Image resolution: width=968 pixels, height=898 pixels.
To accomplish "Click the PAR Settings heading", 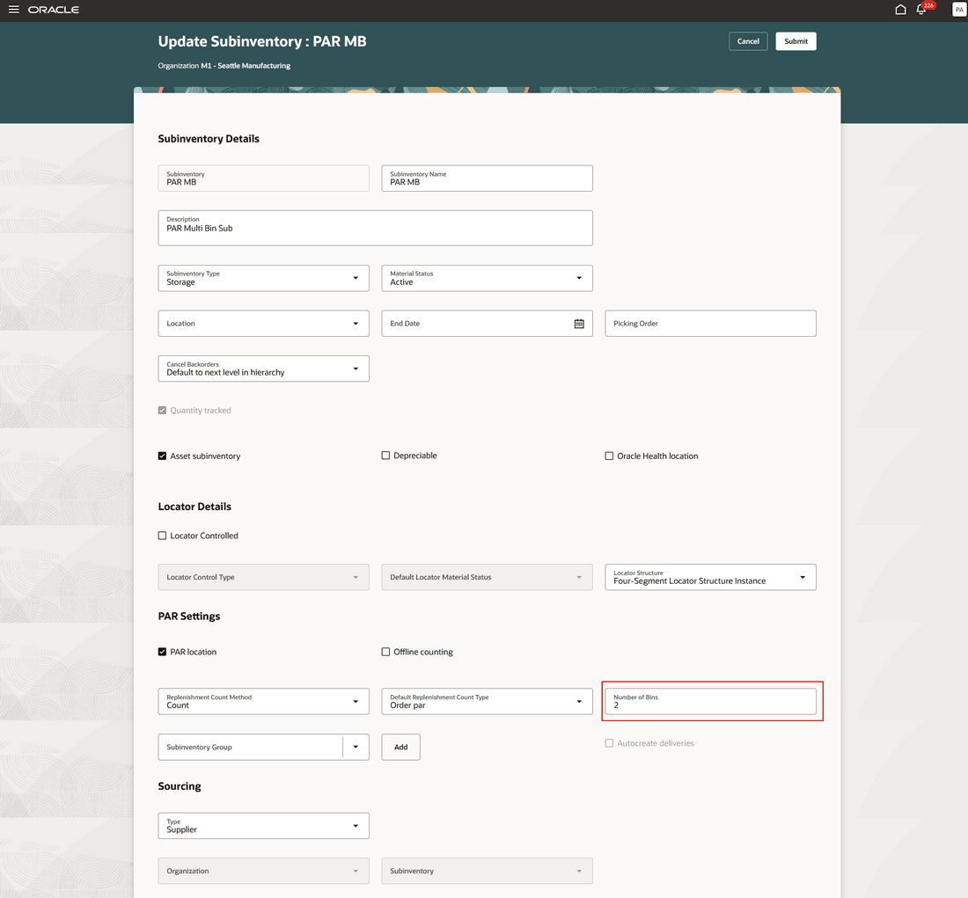I will [189, 617].
